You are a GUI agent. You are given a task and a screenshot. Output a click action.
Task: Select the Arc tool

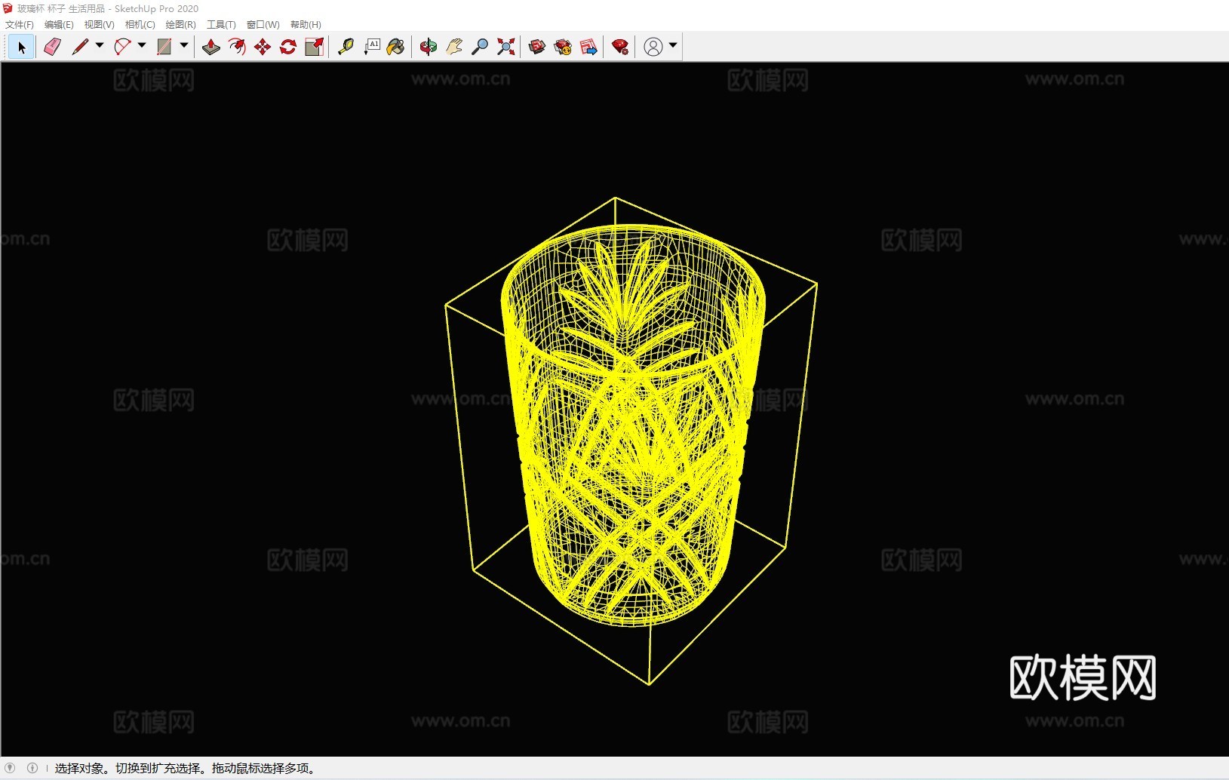click(x=122, y=47)
